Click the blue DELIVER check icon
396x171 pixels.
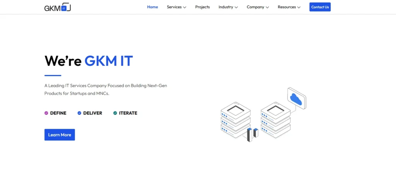[79, 113]
